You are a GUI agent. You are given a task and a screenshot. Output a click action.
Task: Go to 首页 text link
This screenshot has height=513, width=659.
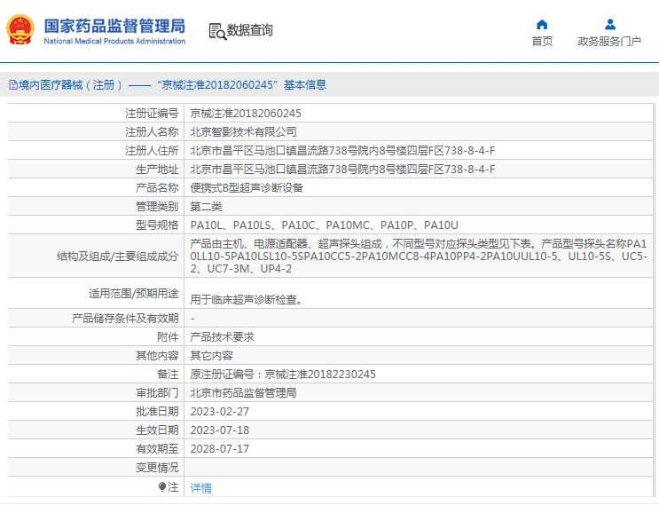542,41
